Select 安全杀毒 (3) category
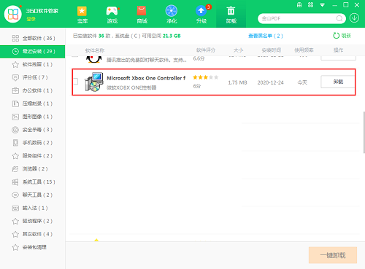Image resolution: width=365 pixels, height=269 pixels. 33,130
